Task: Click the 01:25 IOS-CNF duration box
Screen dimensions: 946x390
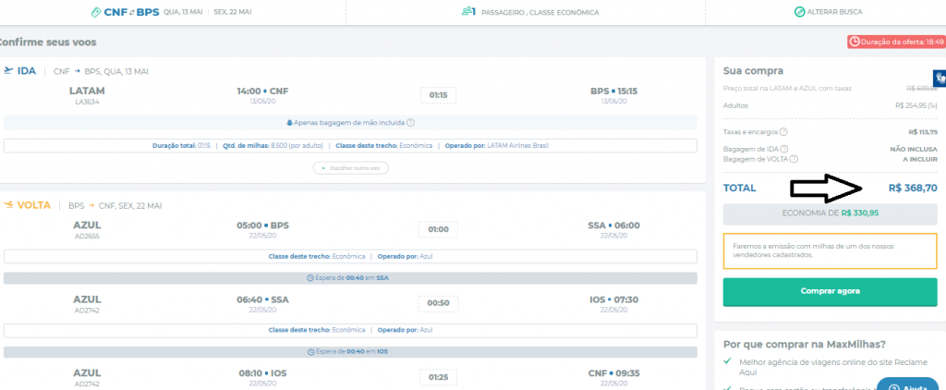Action: (x=438, y=377)
